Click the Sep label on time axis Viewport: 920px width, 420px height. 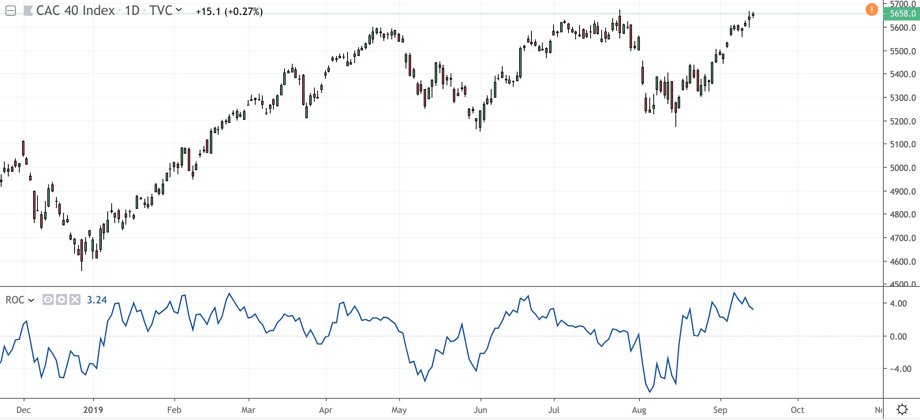click(720, 410)
